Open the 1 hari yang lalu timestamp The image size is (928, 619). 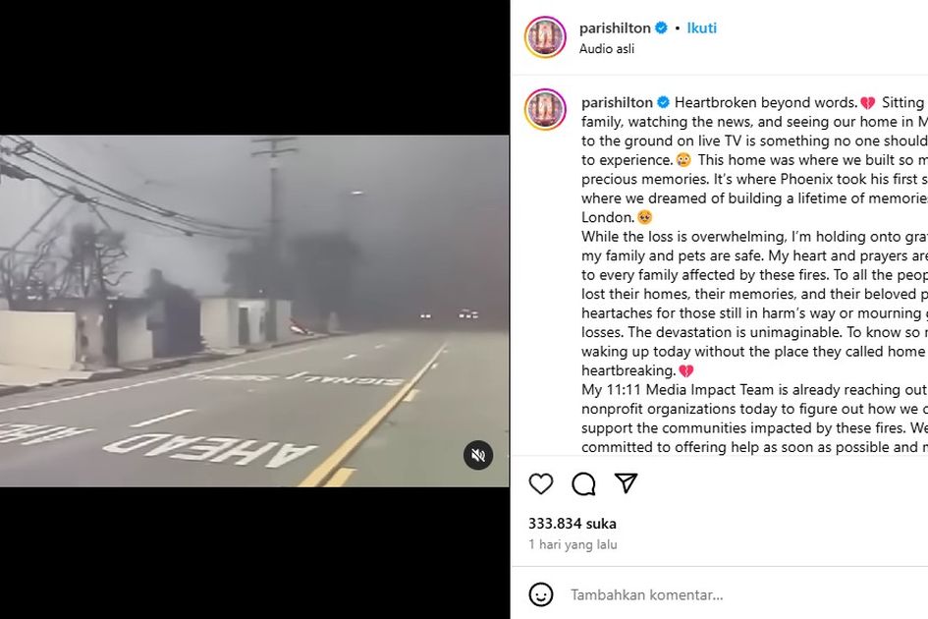(x=573, y=544)
